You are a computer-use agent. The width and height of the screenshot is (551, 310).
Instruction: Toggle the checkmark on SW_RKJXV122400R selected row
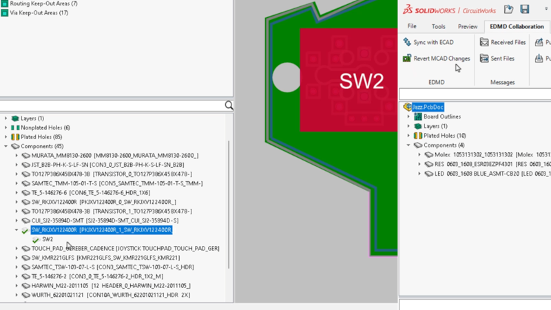click(25, 230)
